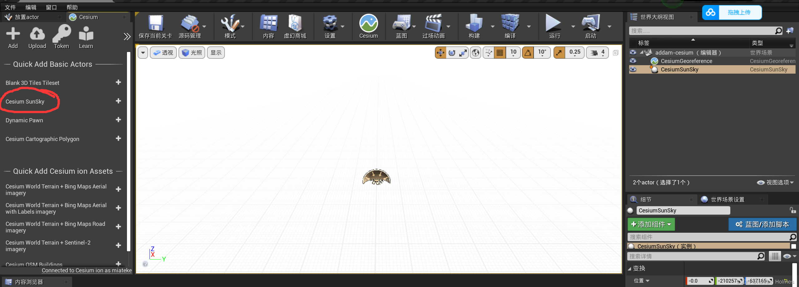Hide CesiumSunSky actor via eye icon
This screenshot has width=799, height=287.
633,69
